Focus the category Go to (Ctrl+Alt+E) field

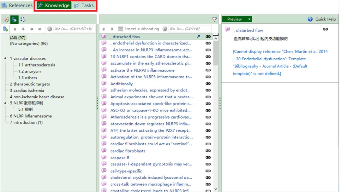tap(74, 29)
